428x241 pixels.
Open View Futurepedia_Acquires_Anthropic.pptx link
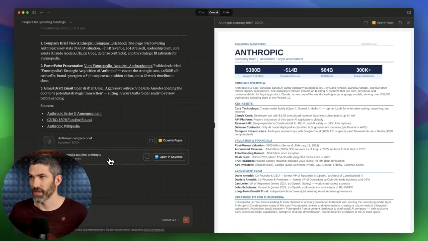[x=118, y=66]
